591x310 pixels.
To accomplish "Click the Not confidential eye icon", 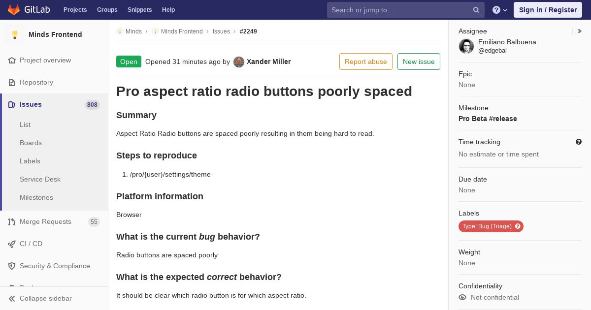I will pos(462,297).
